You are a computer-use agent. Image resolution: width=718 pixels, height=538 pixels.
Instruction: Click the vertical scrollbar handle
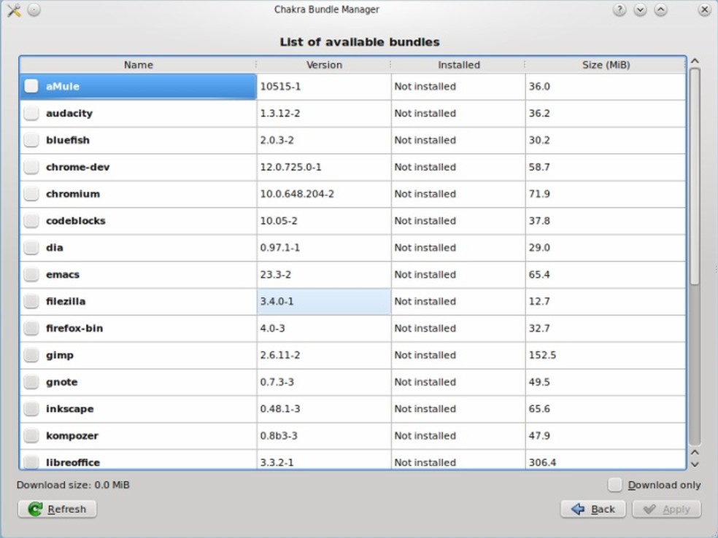click(695, 175)
